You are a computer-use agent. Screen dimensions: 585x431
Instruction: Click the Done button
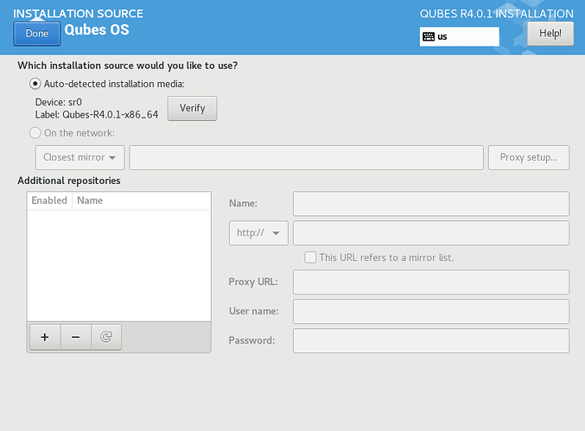click(37, 34)
